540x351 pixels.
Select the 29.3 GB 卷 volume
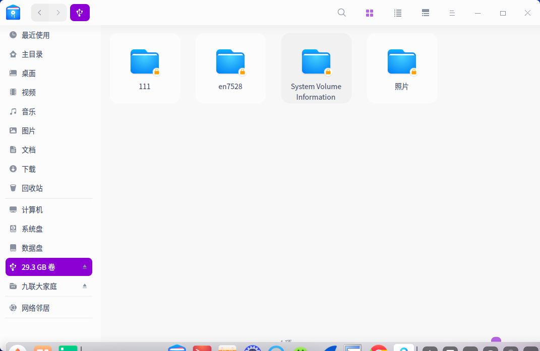[x=49, y=267]
